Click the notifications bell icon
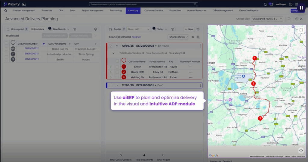Viewport: 308px width, 162px height. (265, 4)
